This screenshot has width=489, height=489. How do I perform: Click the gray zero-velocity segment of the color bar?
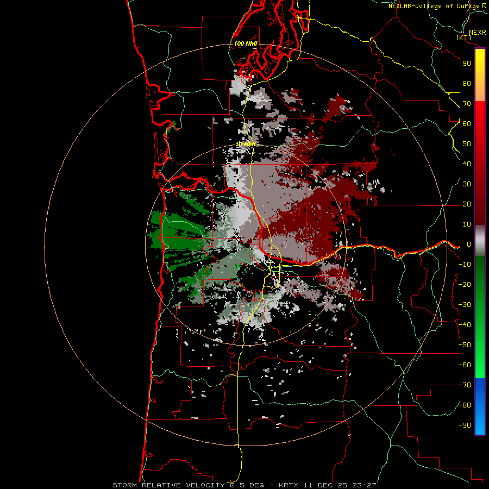coord(480,240)
